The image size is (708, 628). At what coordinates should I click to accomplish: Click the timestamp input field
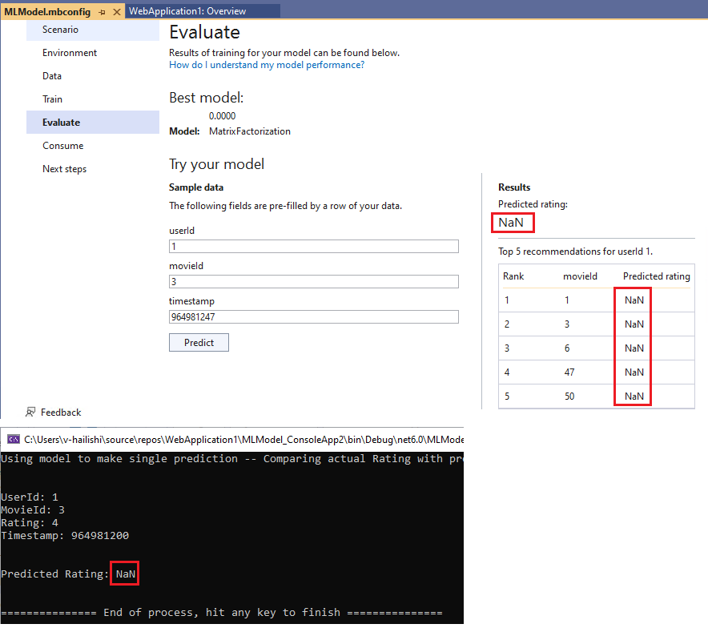pos(314,316)
